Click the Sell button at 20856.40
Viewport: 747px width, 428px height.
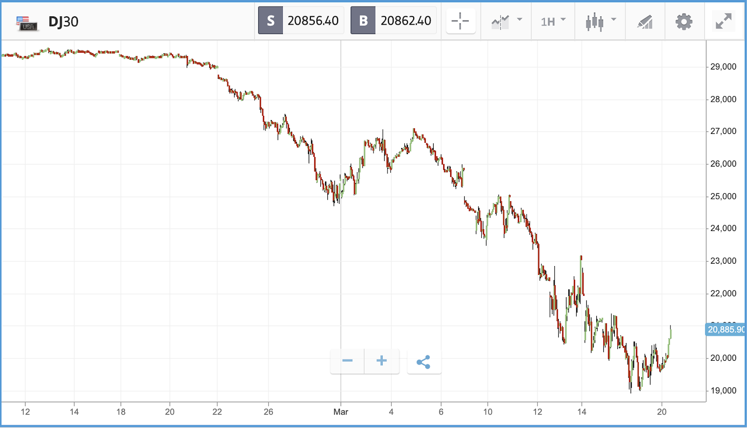pyautogui.click(x=301, y=21)
